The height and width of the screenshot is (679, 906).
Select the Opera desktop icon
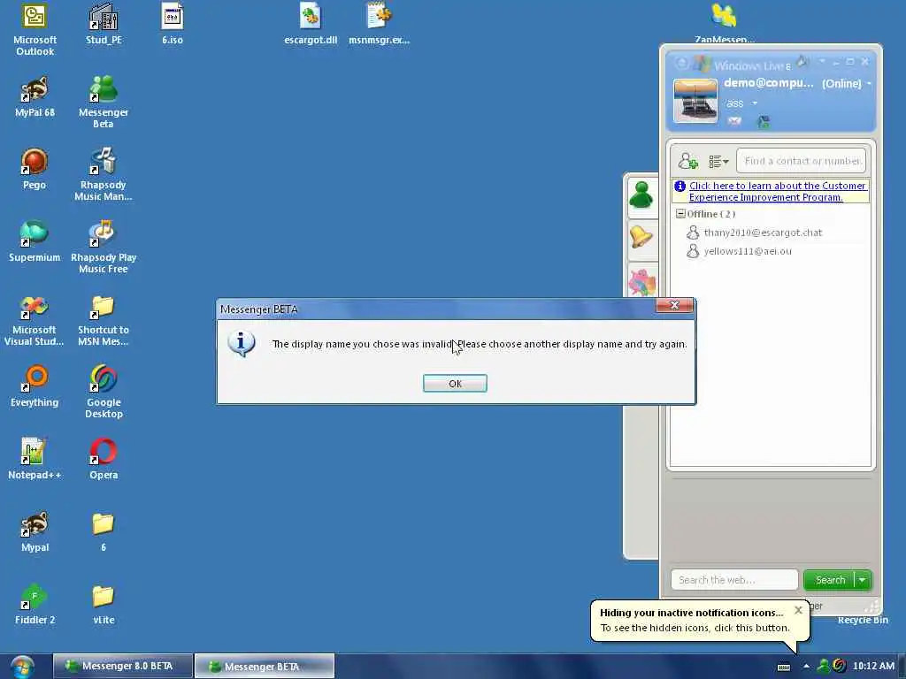click(x=104, y=460)
